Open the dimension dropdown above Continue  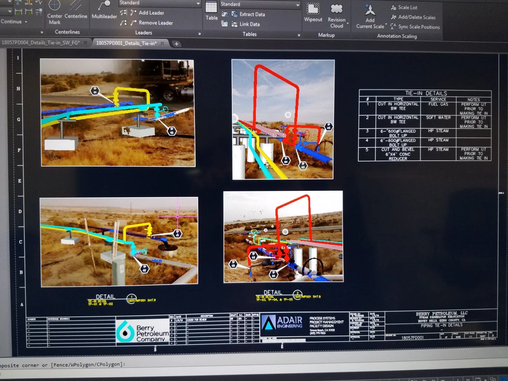click(6, 11)
